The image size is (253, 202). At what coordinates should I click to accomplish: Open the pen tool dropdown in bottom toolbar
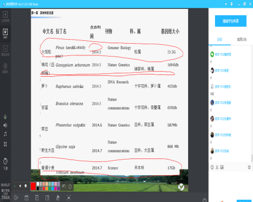point(16,198)
